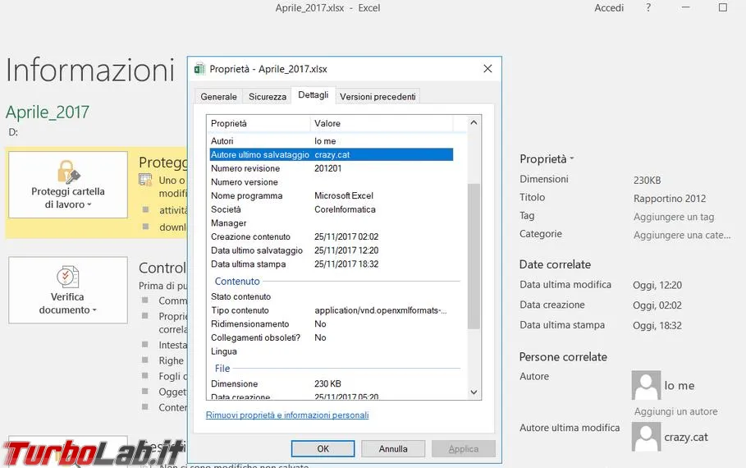Click the Verifica documento checklist icon
Image resolution: width=746 pixels, height=468 pixels.
point(67,277)
